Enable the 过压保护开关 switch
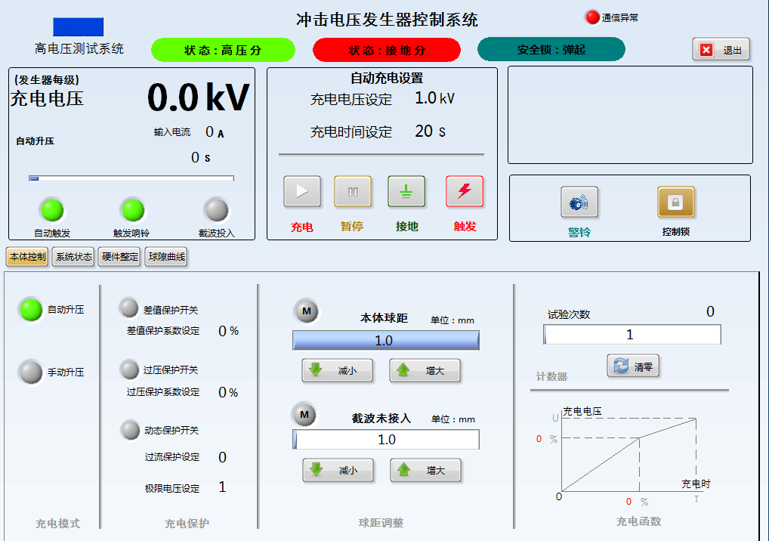 point(129,369)
